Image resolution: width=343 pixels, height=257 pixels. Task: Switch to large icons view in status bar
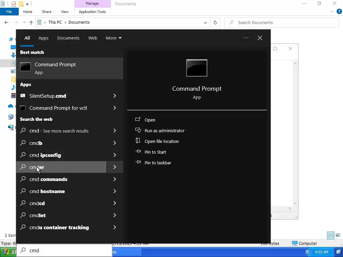tap(338, 235)
